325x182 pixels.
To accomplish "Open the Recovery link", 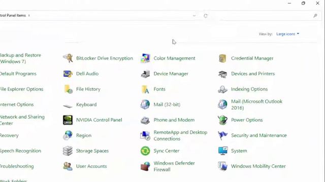I will click(9, 135).
